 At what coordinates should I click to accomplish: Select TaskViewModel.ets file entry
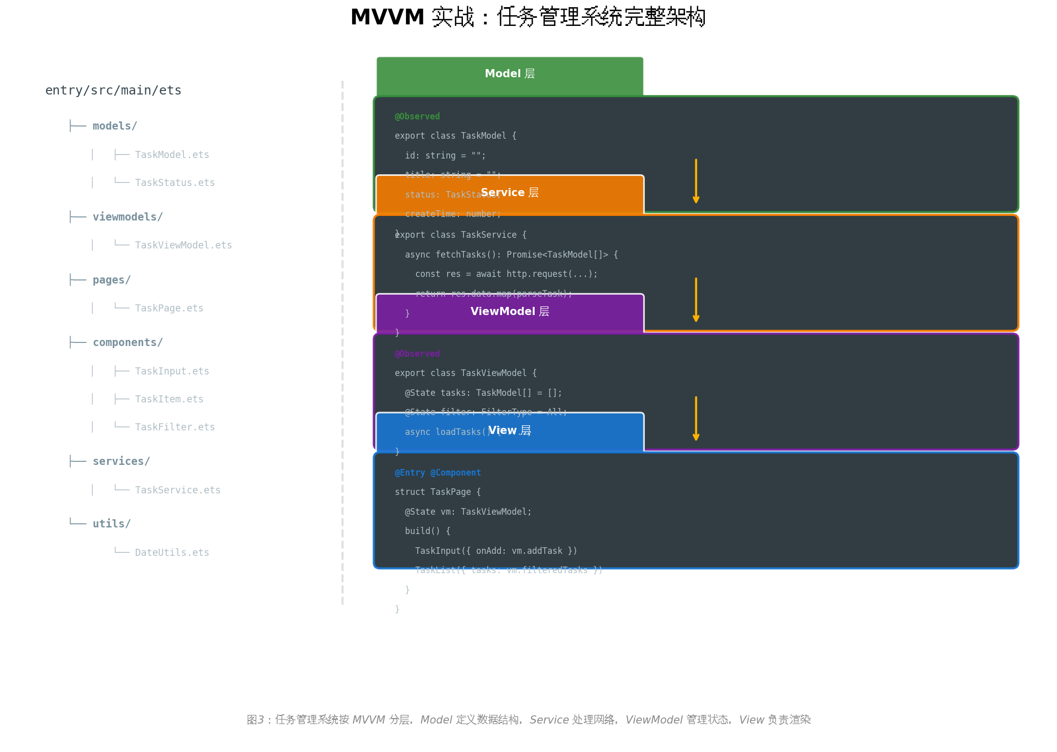point(183,245)
